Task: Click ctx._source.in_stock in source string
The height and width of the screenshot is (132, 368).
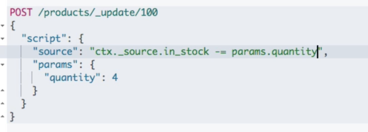Action: click(152, 52)
